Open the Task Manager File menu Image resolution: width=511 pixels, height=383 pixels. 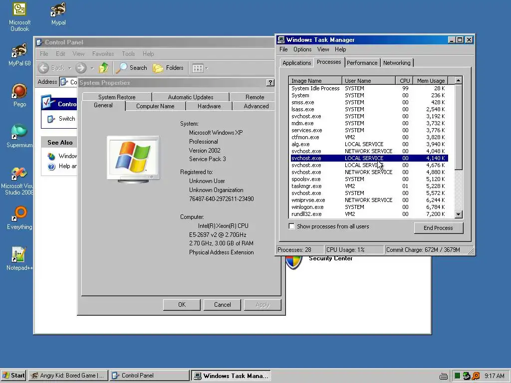pyautogui.click(x=283, y=49)
